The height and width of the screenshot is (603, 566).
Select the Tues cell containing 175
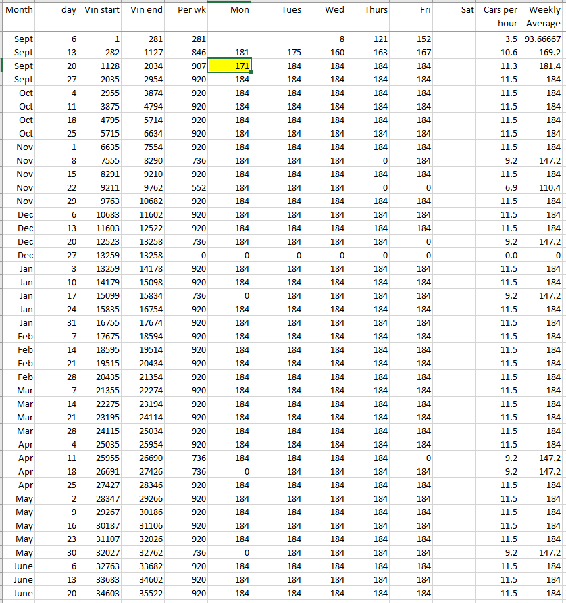click(x=277, y=53)
